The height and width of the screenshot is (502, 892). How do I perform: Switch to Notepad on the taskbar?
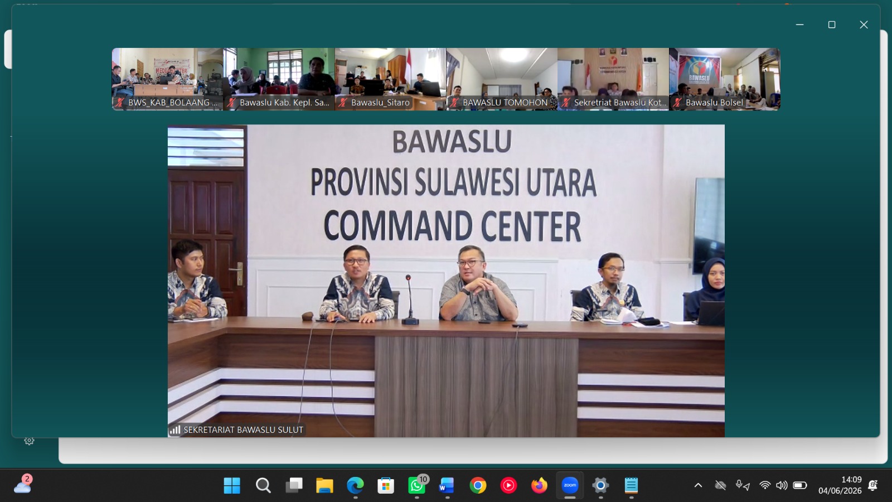pos(631,486)
